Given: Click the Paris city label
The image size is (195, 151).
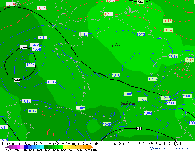Looking at the screenshot, I should 116,46.
